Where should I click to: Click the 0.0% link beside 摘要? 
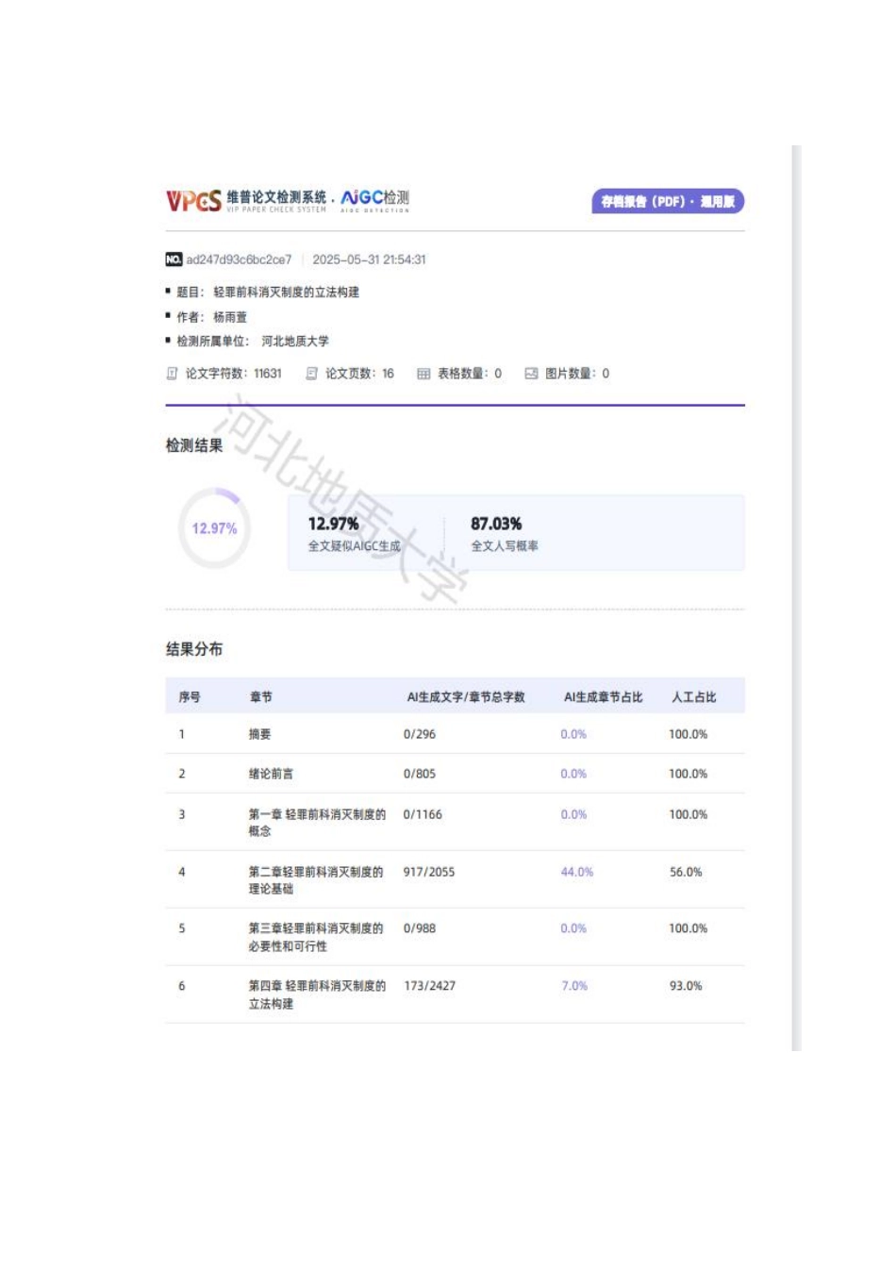click(573, 733)
